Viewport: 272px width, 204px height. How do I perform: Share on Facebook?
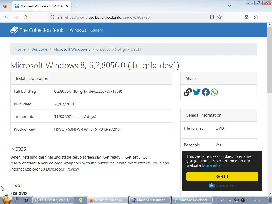[x=206, y=92]
